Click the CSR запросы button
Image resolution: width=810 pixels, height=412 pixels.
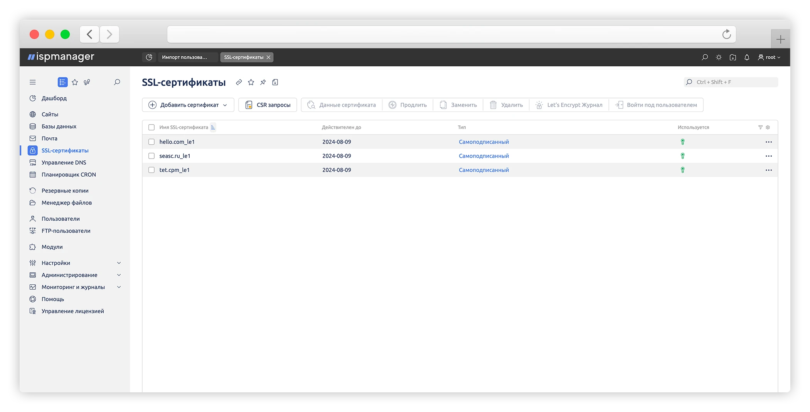pos(268,105)
